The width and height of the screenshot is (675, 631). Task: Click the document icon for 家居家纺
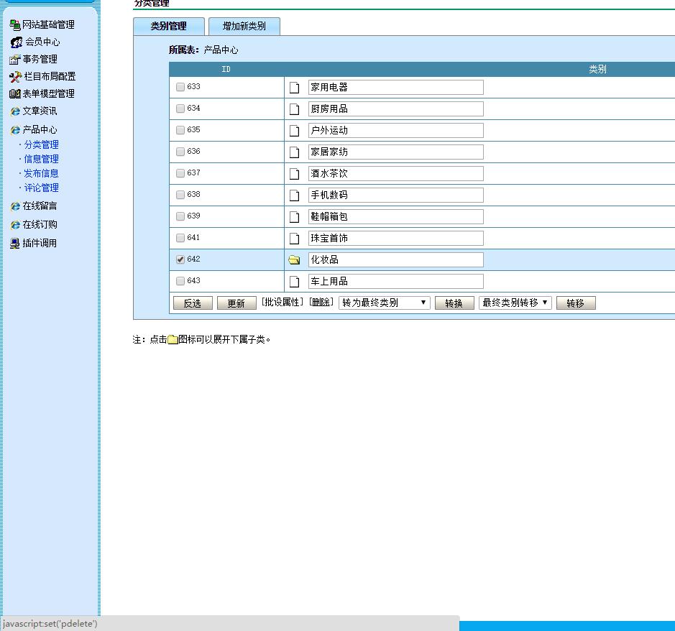[x=295, y=152]
